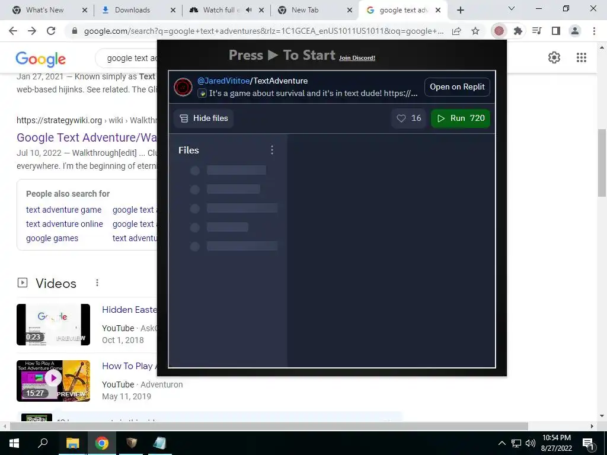Bookmark this page with the star icon
The width and height of the screenshot is (607, 455).
click(x=475, y=31)
